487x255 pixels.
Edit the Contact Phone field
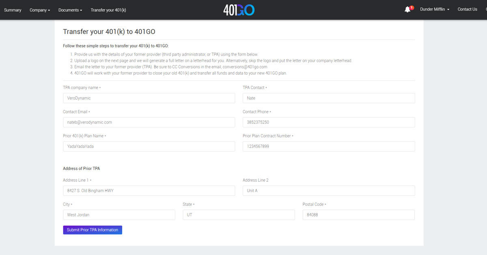point(329,122)
